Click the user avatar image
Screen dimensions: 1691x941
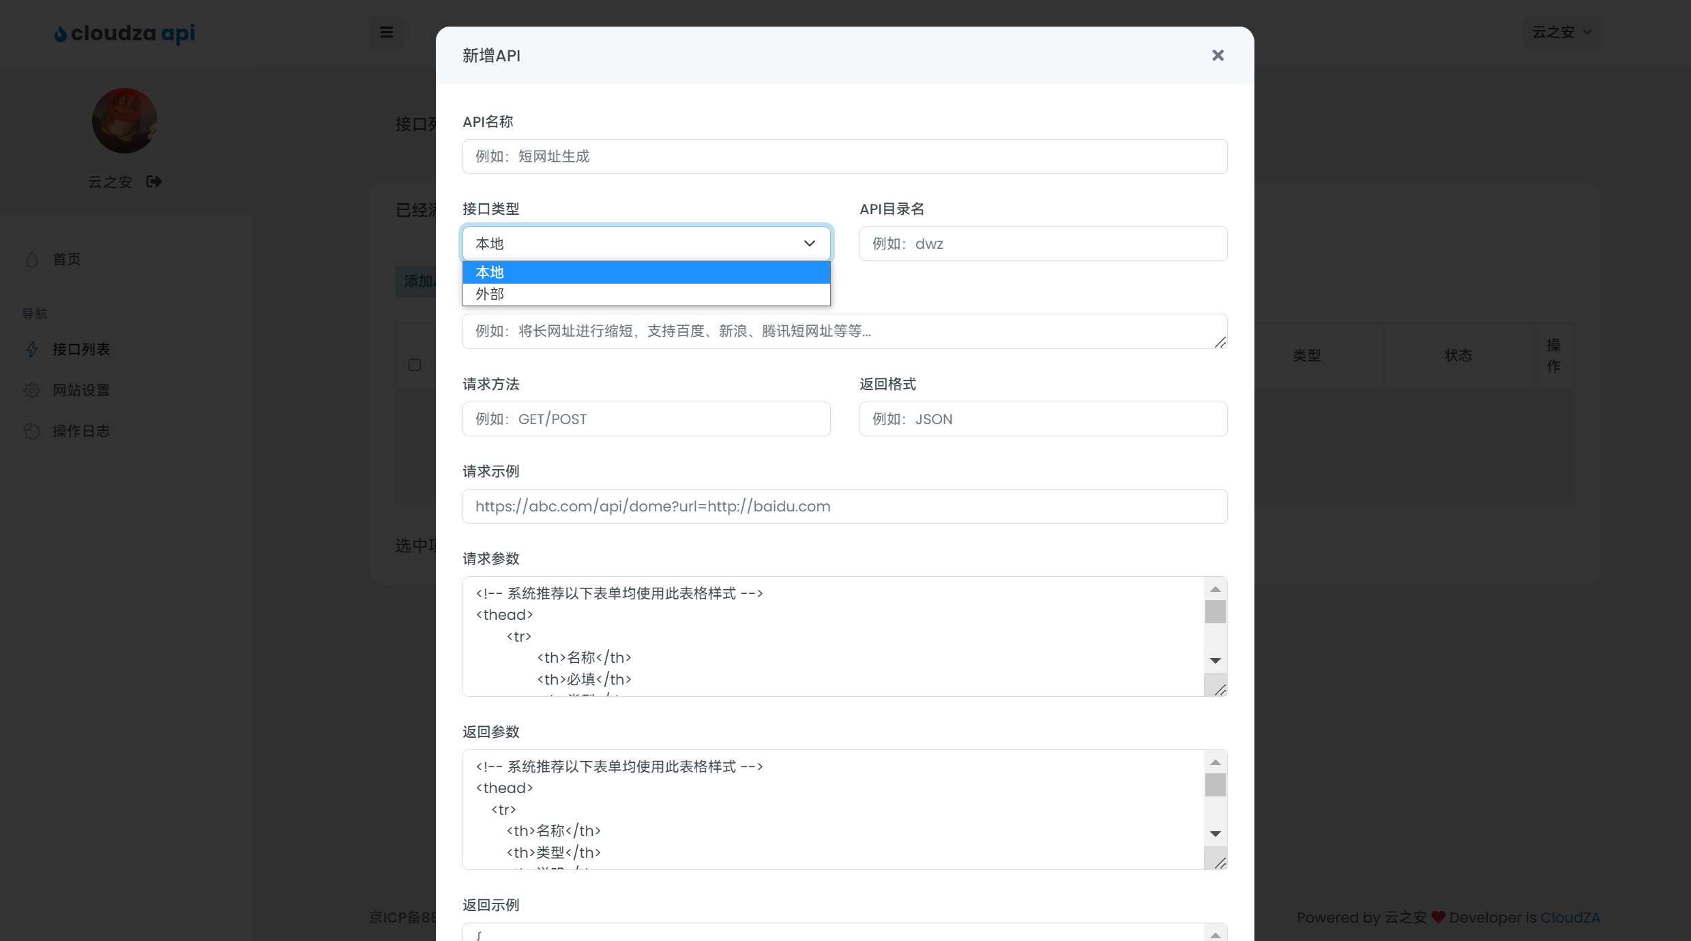pos(125,121)
